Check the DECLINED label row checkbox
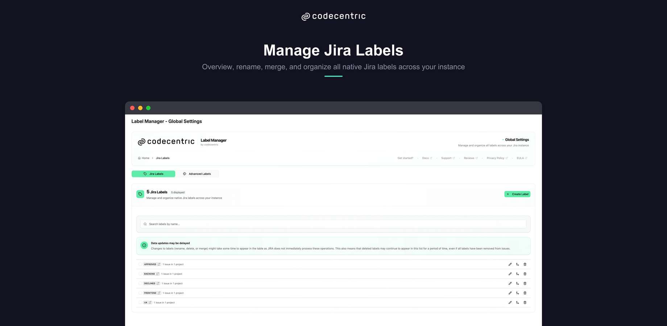Screen dimensions: 667x326 (x=140, y=283)
